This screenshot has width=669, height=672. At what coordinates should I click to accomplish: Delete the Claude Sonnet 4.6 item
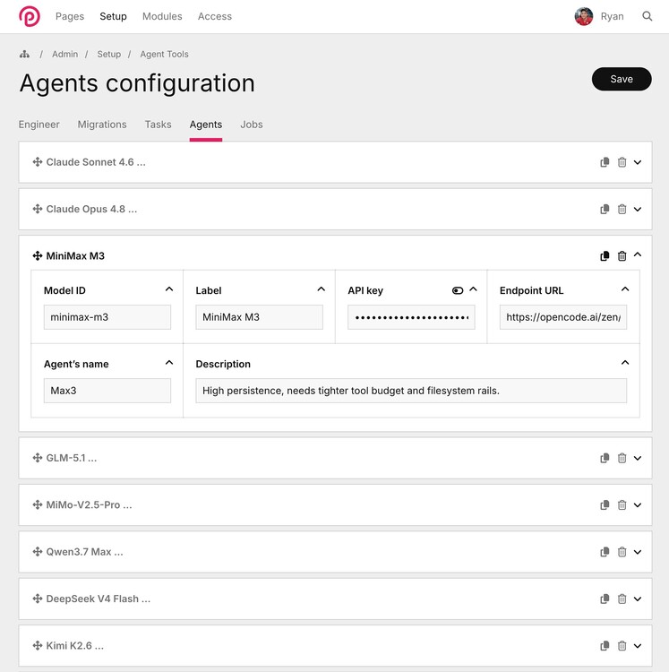622,162
